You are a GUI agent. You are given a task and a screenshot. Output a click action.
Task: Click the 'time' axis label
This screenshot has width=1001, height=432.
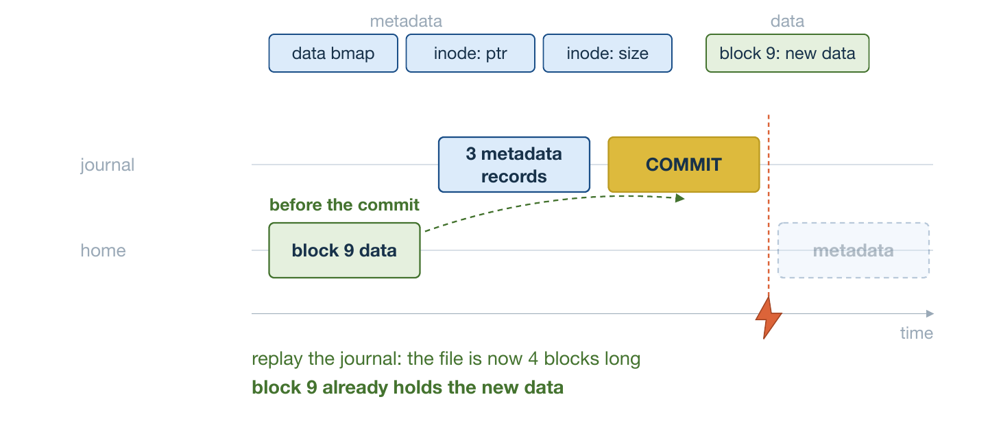(x=917, y=333)
